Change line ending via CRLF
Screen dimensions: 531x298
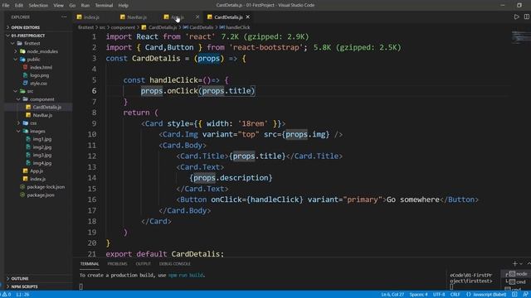455,295
